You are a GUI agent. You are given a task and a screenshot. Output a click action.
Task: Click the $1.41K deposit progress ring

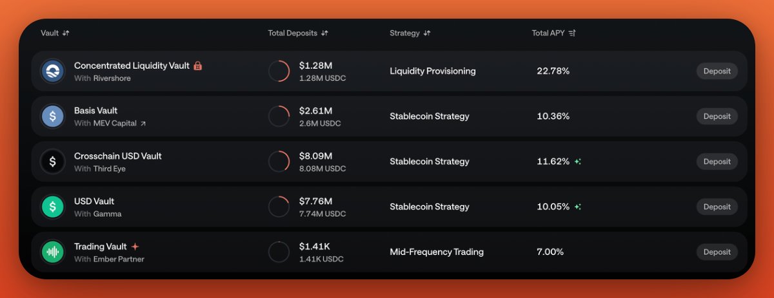[279, 252]
